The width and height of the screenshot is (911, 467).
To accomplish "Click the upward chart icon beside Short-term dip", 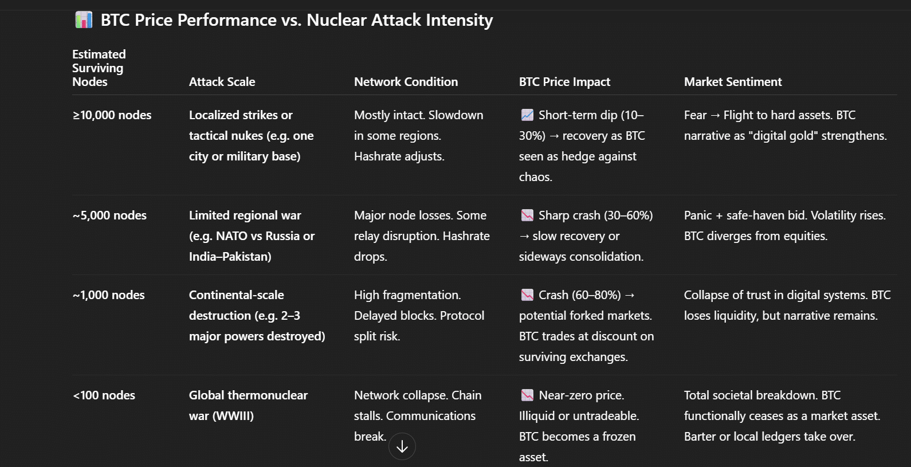I will click(x=527, y=115).
